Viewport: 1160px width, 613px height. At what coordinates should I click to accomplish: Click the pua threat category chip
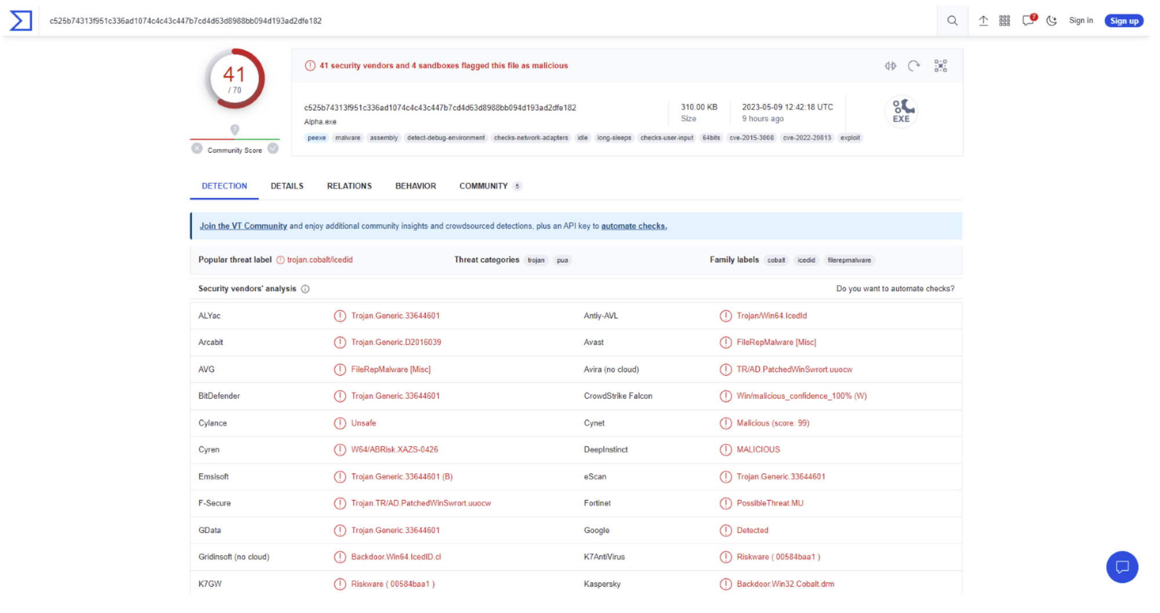(563, 260)
